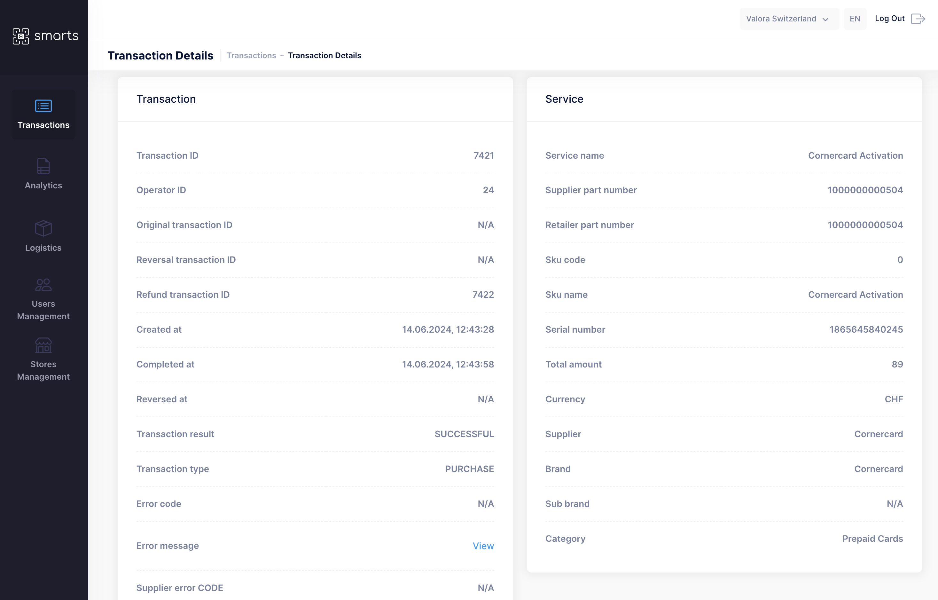Click the CHF currency value

tap(894, 399)
